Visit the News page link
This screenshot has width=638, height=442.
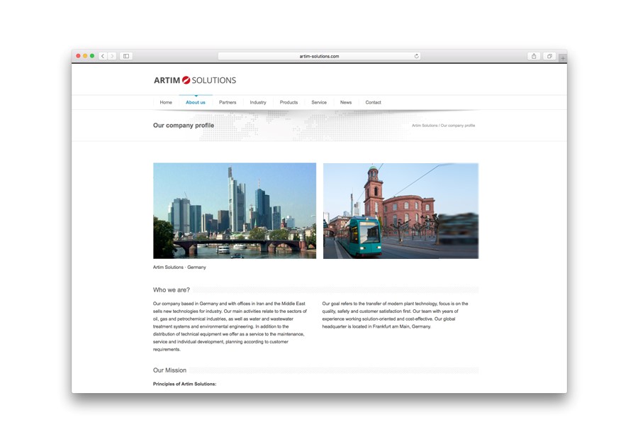pos(346,102)
